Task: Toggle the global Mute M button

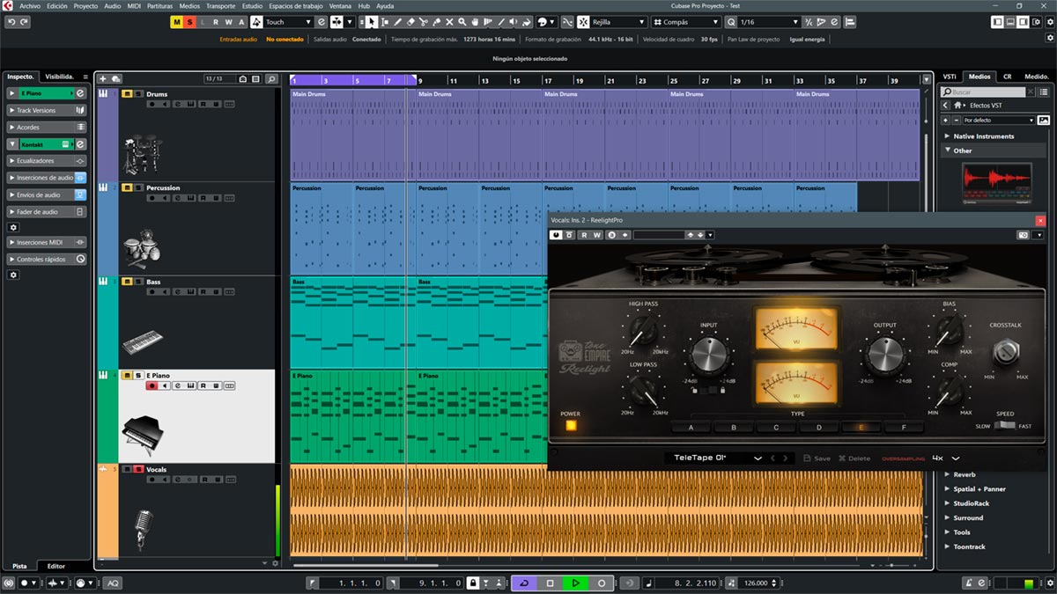Action: tap(177, 22)
